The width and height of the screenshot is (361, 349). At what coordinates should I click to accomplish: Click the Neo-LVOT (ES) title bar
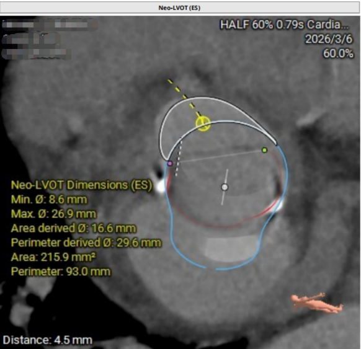[x=180, y=7]
